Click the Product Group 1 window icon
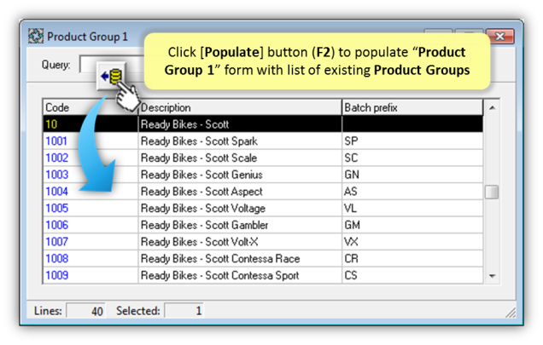Image resolution: width=543 pixels, height=345 pixels. tap(36, 37)
